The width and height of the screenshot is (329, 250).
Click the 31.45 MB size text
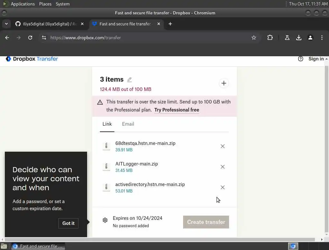coord(124,170)
